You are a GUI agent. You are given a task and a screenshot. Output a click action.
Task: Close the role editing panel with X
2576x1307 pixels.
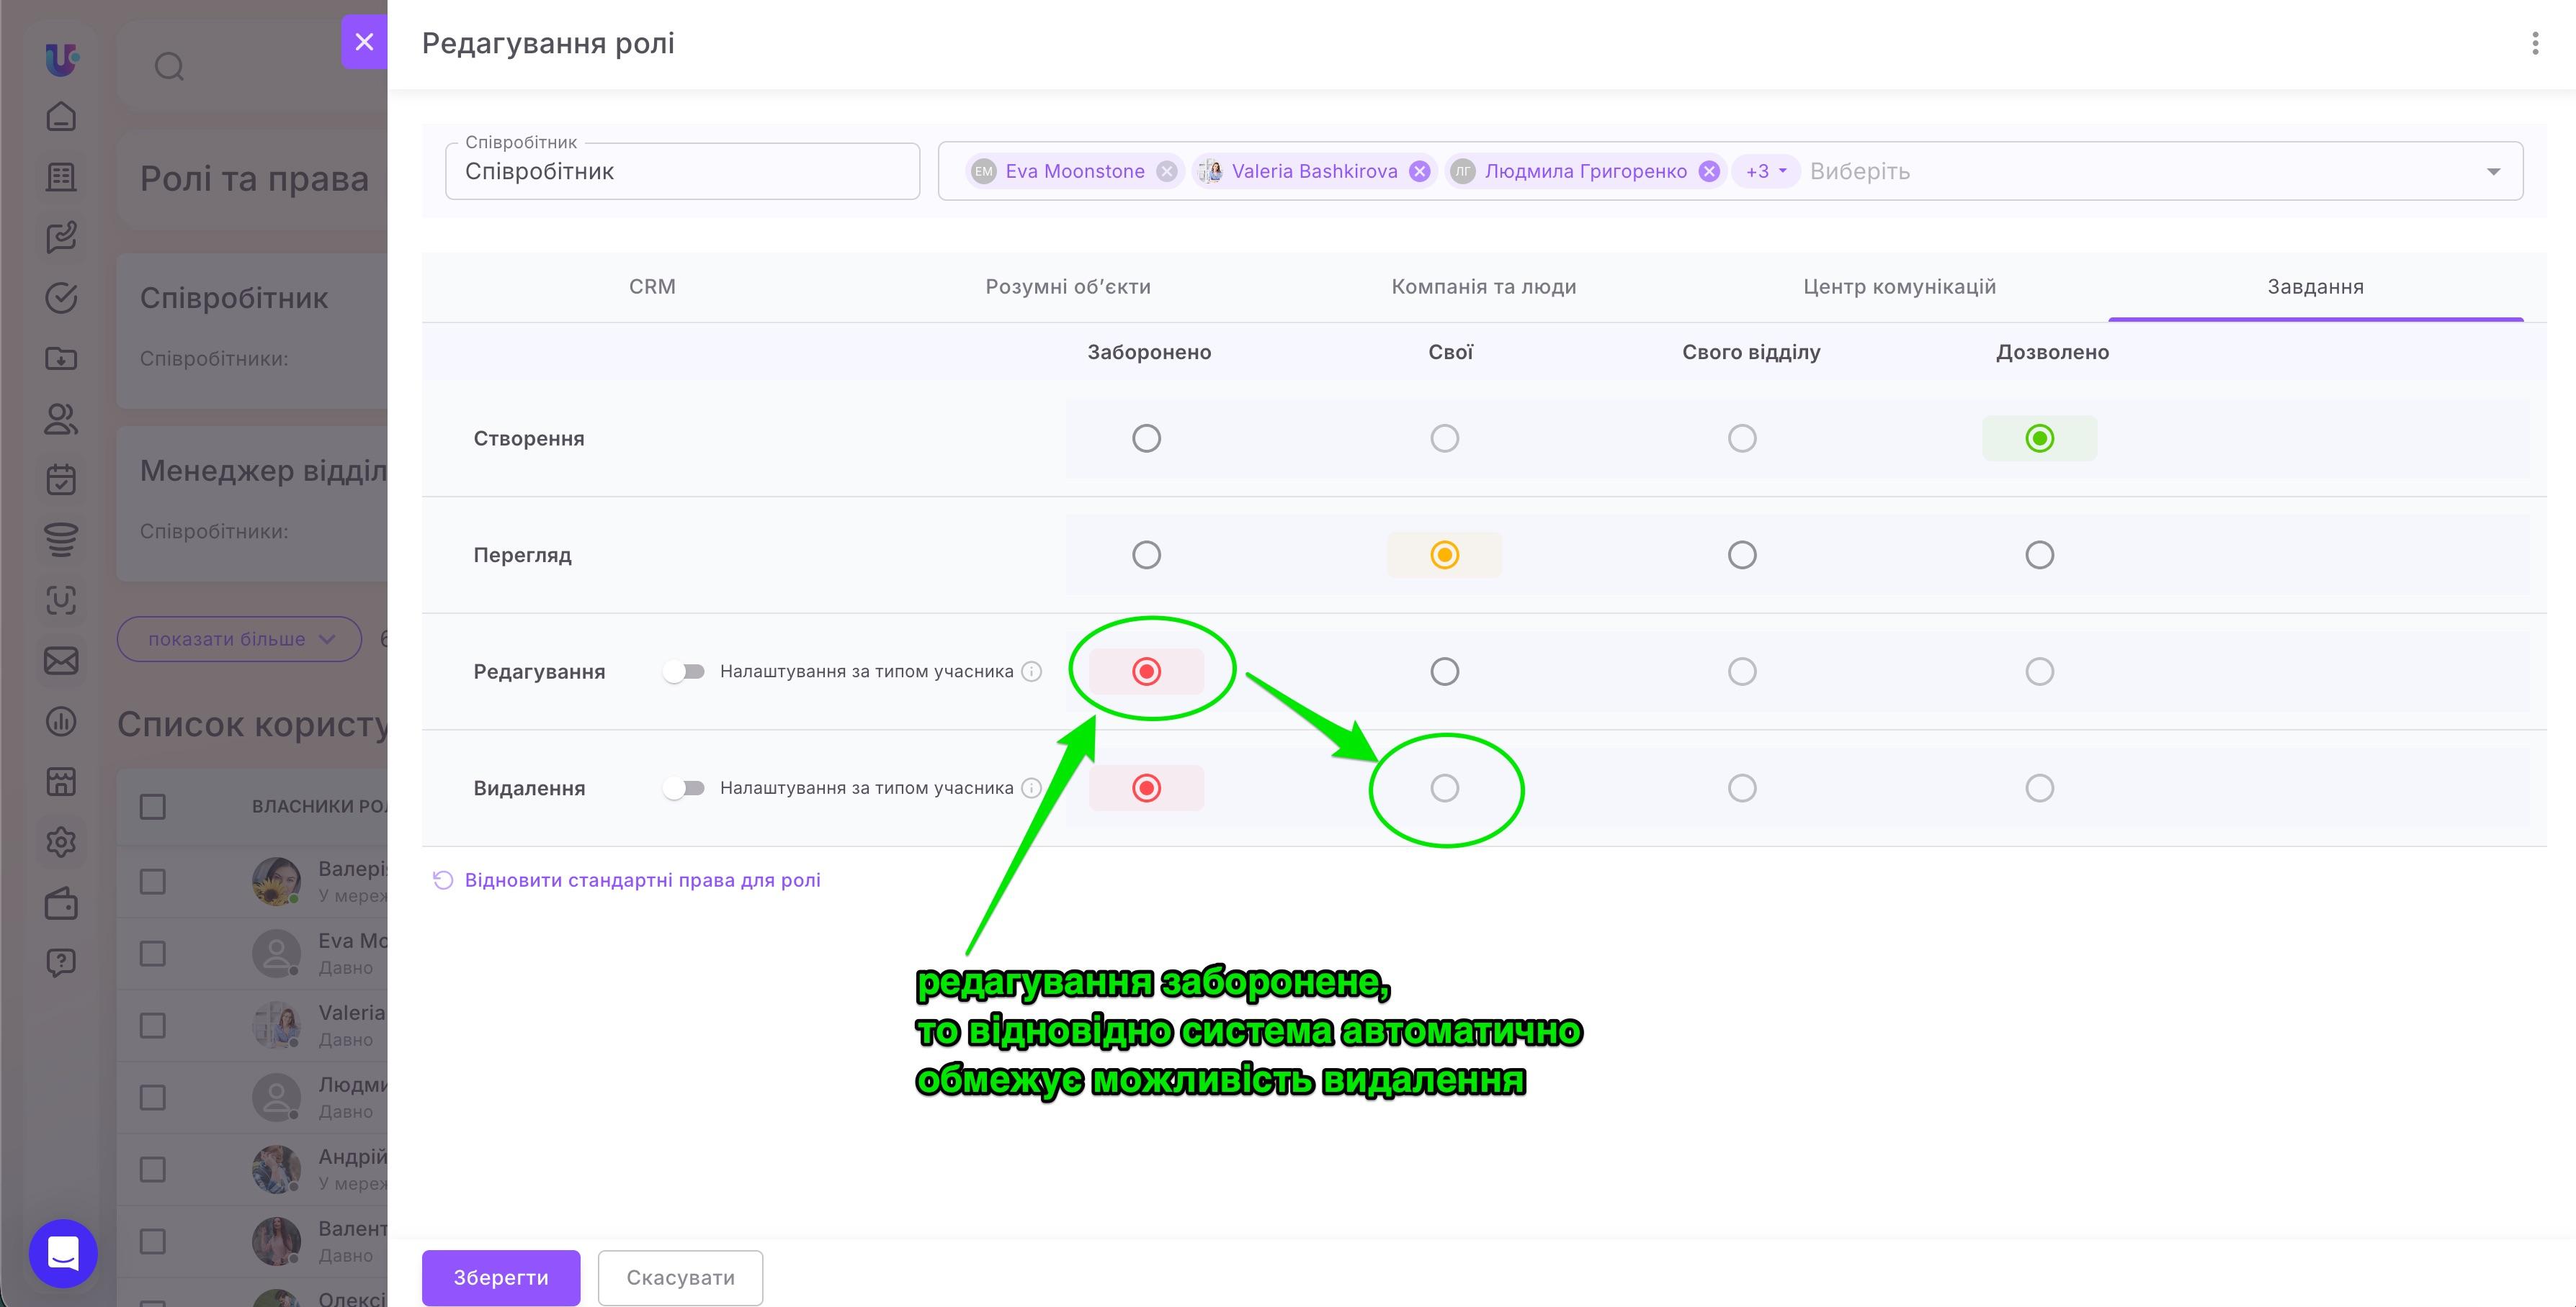[x=364, y=42]
